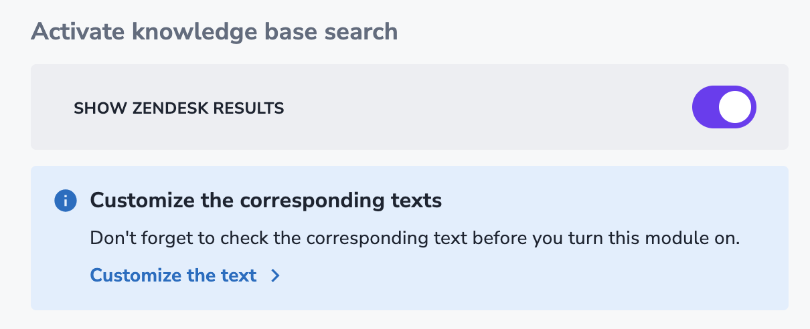810x329 pixels.
Task: Click the Customize the corresponding texts heading
Action: coord(266,200)
